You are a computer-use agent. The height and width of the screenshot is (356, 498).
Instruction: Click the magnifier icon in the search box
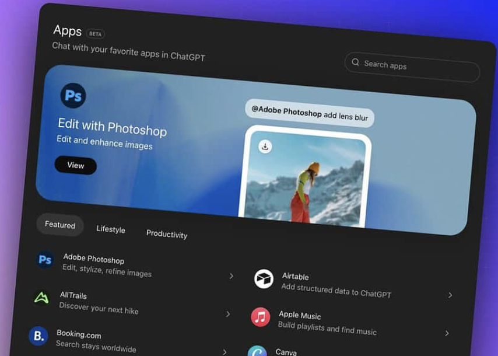356,62
